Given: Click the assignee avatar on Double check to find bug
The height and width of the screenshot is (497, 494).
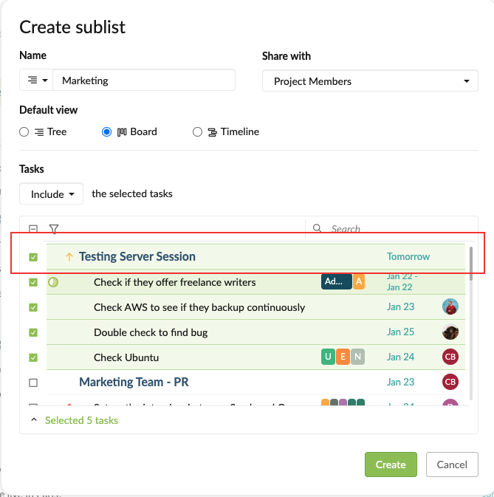Looking at the screenshot, I should coord(450,332).
